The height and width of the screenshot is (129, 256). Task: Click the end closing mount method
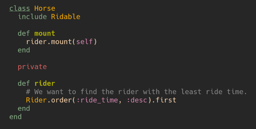[24, 50]
